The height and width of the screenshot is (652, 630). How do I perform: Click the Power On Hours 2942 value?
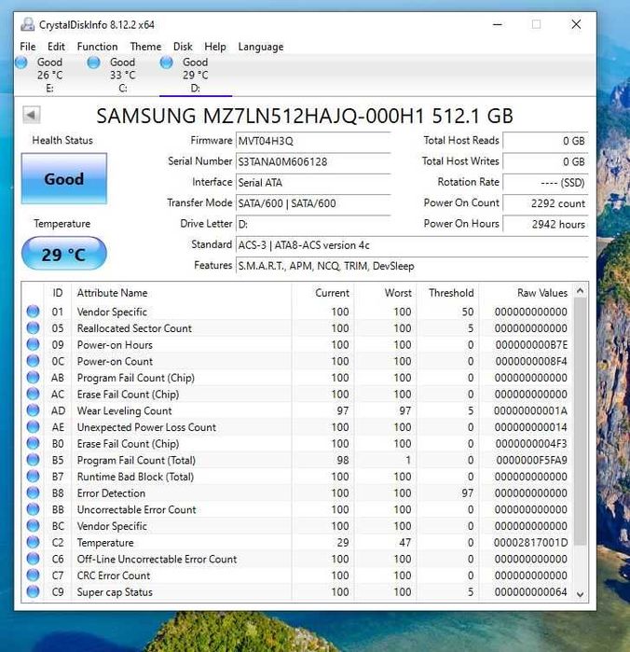coord(545,224)
